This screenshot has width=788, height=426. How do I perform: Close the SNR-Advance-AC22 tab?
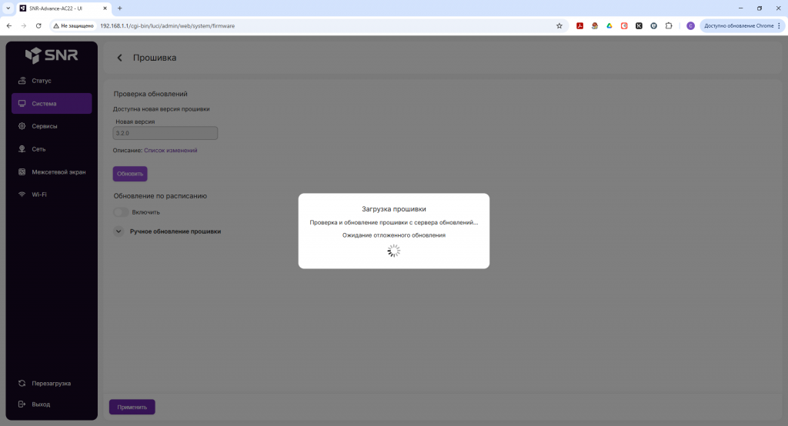(105, 8)
